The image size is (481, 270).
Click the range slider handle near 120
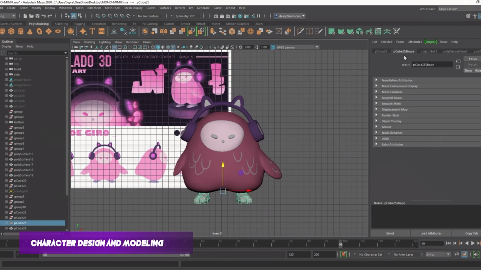click(x=187, y=255)
